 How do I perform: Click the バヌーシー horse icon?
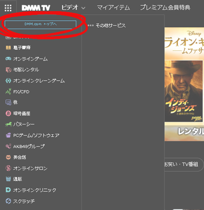(x=9, y=124)
